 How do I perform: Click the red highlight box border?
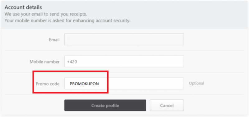click(x=71, y=71)
